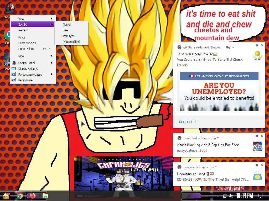Click the Personalize menu icon
Screen dimensions: 269x201
click(14, 80)
